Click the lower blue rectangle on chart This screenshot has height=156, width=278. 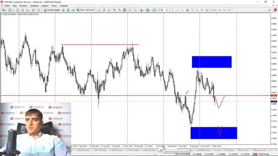[214, 133]
